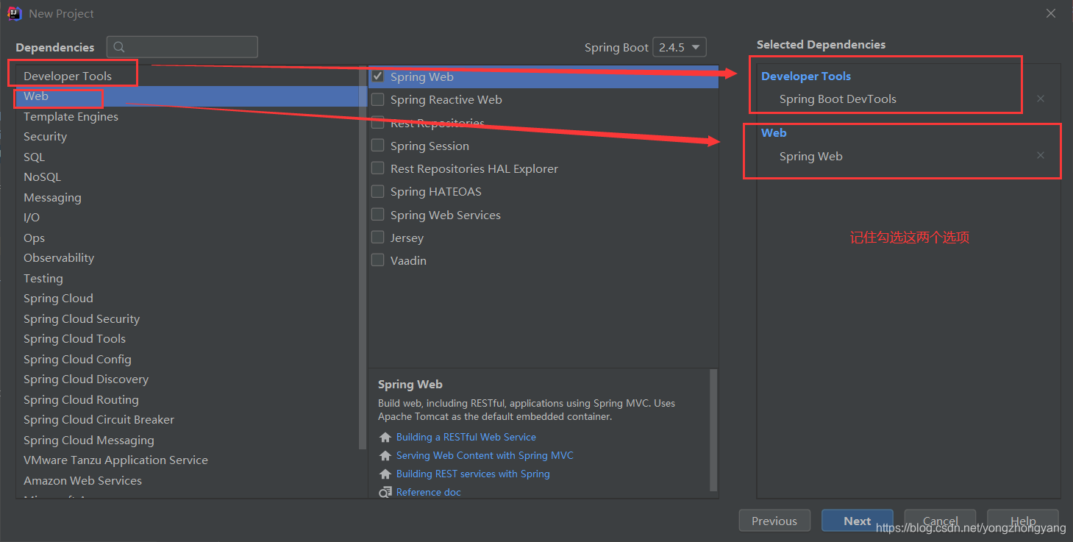Tick the Vaadin checkbox
This screenshot has width=1073, height=542.
click(x=378, y=260)
